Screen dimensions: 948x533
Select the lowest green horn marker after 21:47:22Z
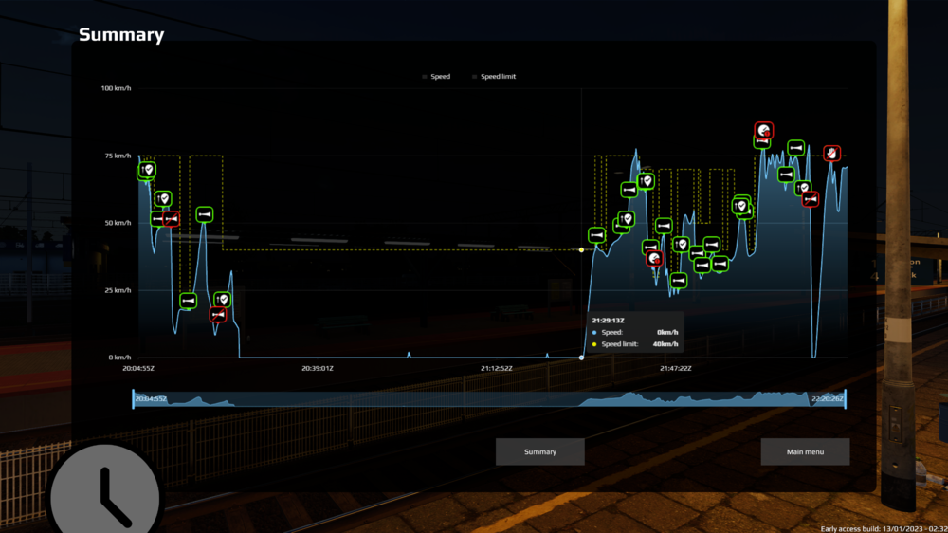pyautogui.click(x=679, y=281)
